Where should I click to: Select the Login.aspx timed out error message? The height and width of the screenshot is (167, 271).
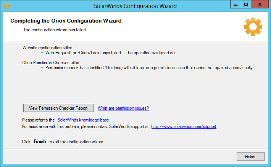tap(110, 53)
